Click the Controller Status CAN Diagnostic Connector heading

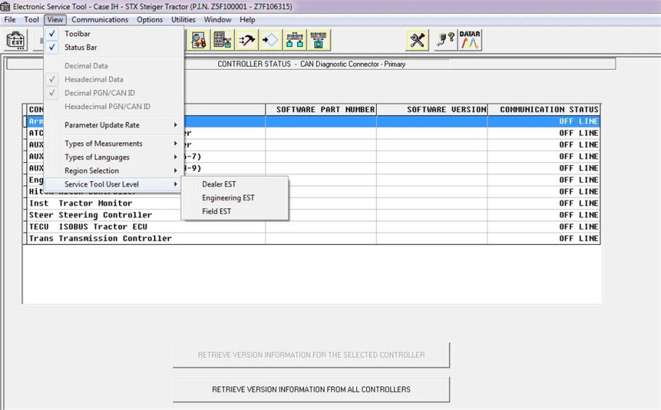[311, 64]
